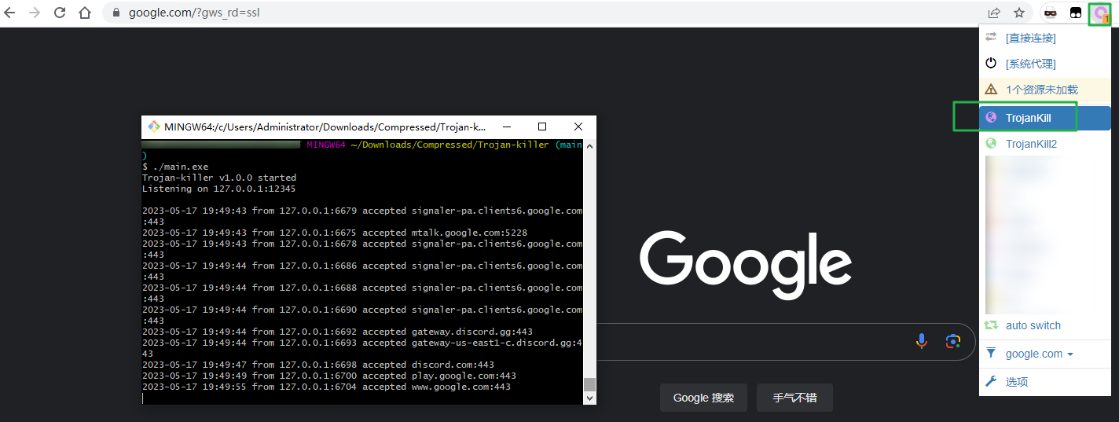The height and width of the screenshot is (422, 1119).
Task: Open the SwitchyOmega proxy extension icon
Action: point(1100,13)
